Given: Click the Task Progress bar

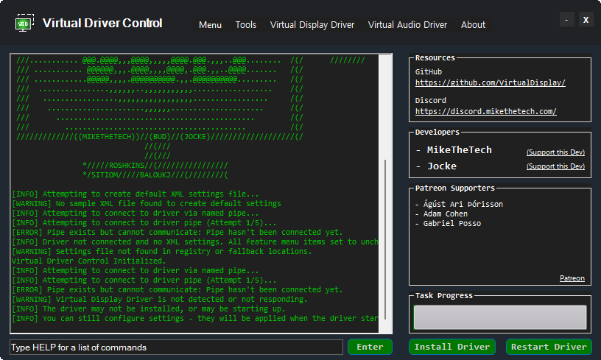Looking at the screenshot, I should (x=499, y=317).
